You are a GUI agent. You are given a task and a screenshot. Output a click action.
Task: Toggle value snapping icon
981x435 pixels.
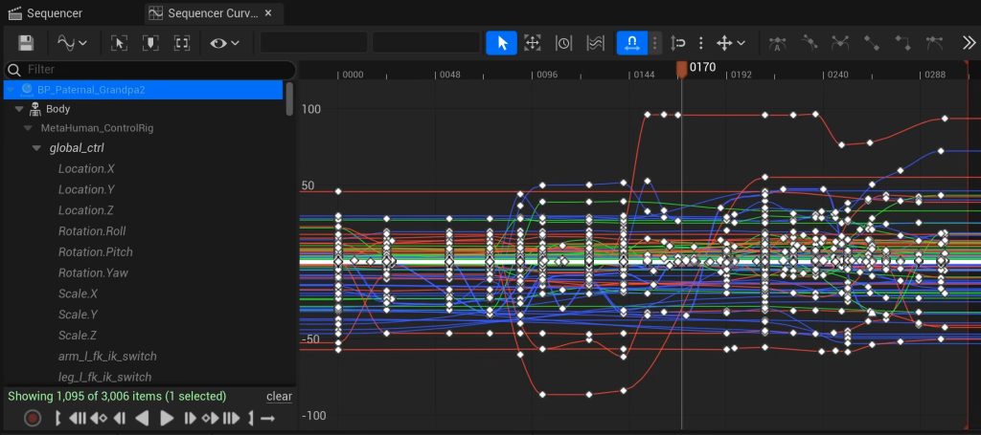678,43
